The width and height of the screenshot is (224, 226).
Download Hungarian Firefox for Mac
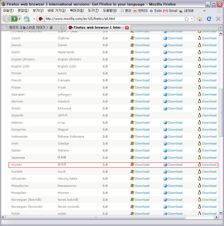click(x=175, y=129)
